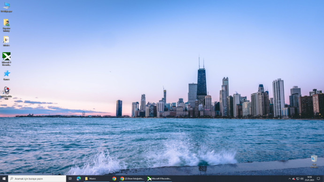This screenshot has height=182, width=324.
Task: Launch Microsoft Edge from taskbar
Action: click(x=79, y=179)
